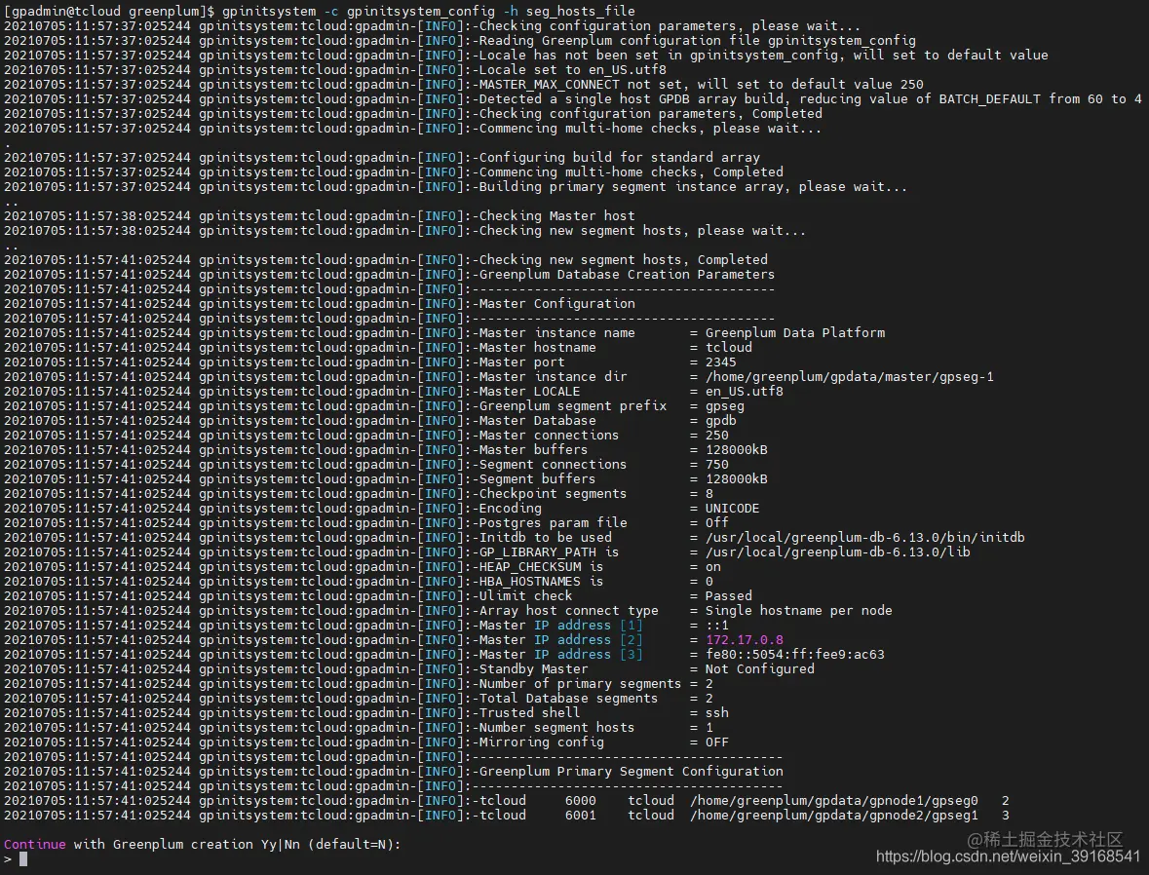Screen dimensions: 1149x875
Task: Click the Number segment hosts value 1
Action: click(x=709, y=729)
